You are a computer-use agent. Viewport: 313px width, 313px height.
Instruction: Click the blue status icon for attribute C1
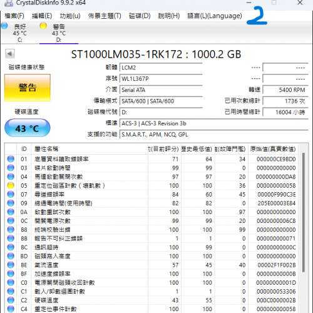(11, 291)
